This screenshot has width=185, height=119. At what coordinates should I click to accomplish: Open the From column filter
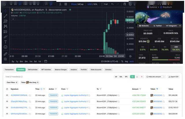coord(67,89)
